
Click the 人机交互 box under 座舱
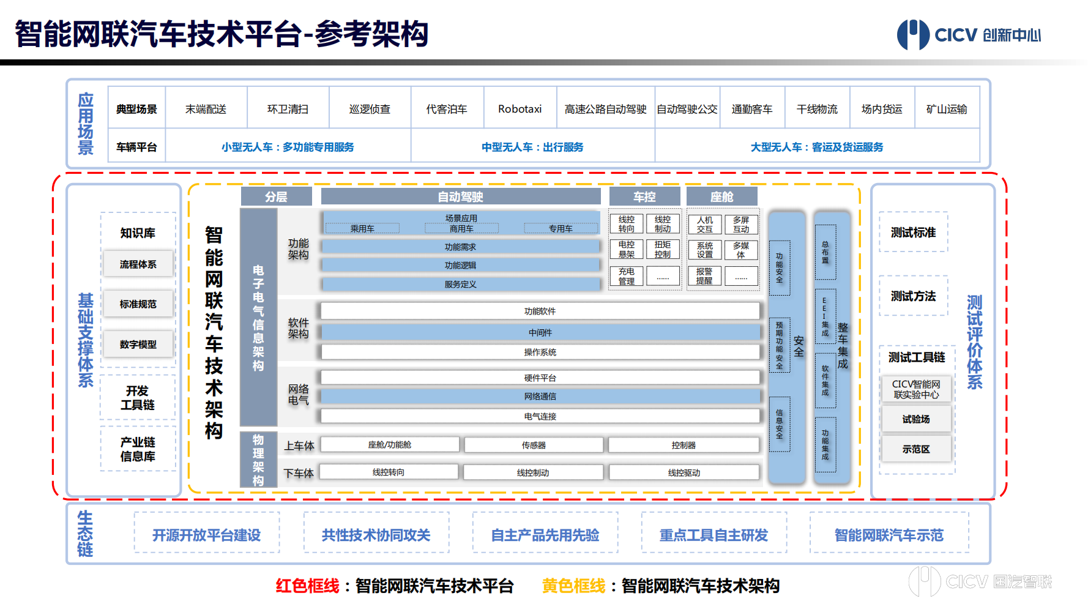(705, 224)
